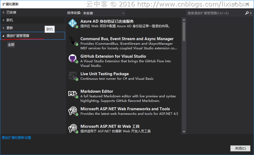Click the search magnifier icon

click(247, 13)
